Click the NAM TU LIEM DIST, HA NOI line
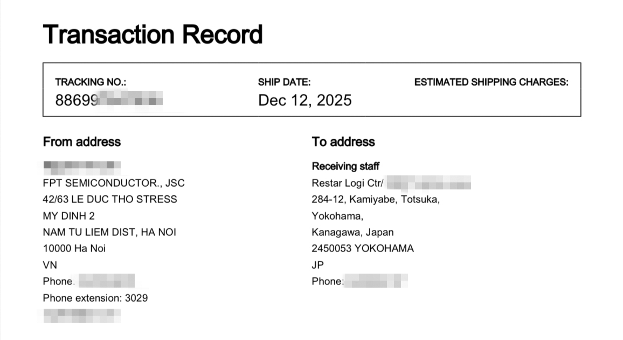Image resolution: width=623 pixels, height=340 pixels. (x=109, y=232)
